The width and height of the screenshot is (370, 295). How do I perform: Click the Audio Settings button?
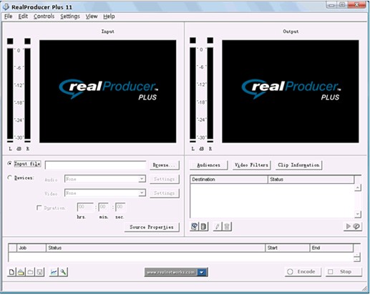coord(165,179)
